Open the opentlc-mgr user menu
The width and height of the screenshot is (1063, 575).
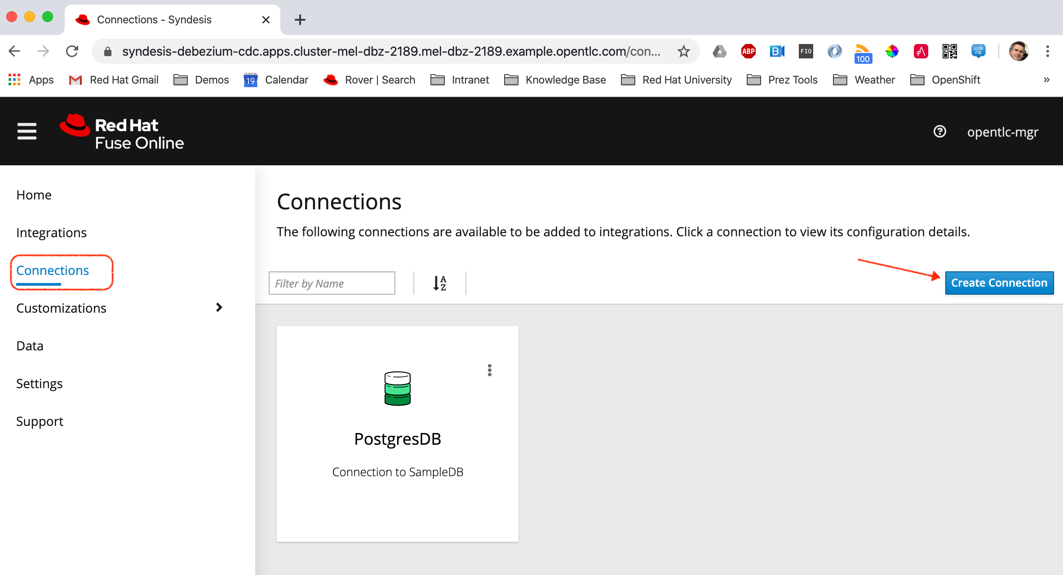[x=1003, y=132]
